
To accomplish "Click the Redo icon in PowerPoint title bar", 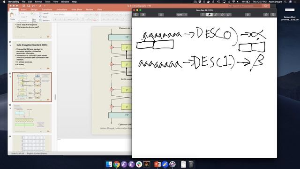I will (x=40, y=6).
